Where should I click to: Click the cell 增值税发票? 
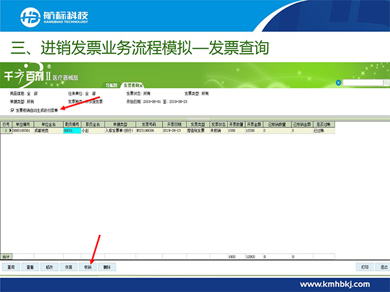[198, 130]
